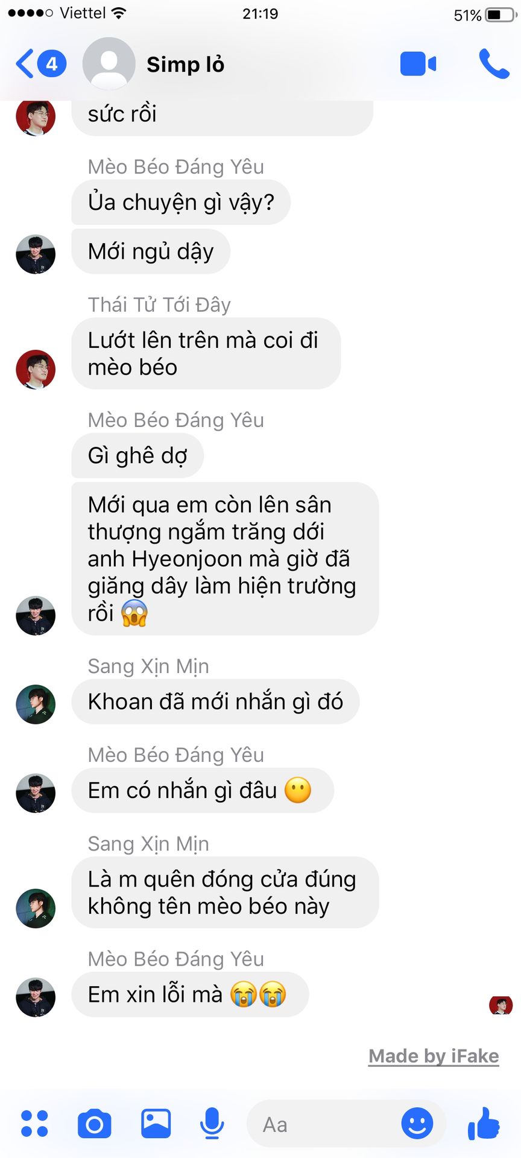The image size is (521, 1158).
Task: Select message 'Ủa chuyện gì vậy?'
Action: coord(181,202)
